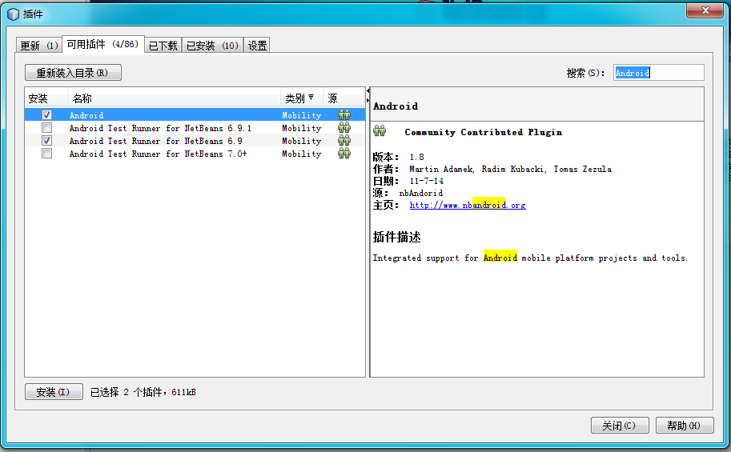Click source icon for NetBeans 7.0+ row

pyautogui.click(x=344, y=154)
